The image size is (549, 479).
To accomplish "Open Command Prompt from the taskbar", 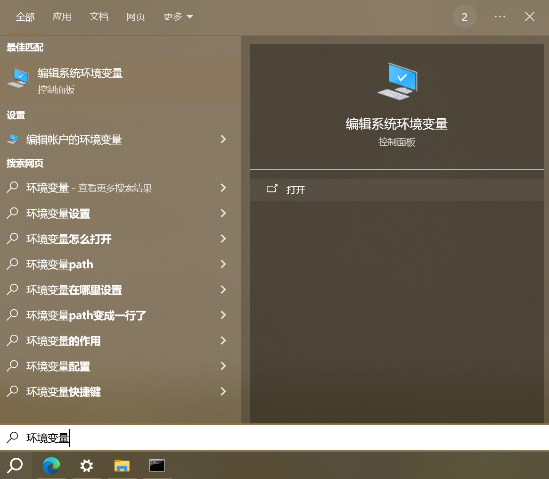I will click(x=157, y=466).
